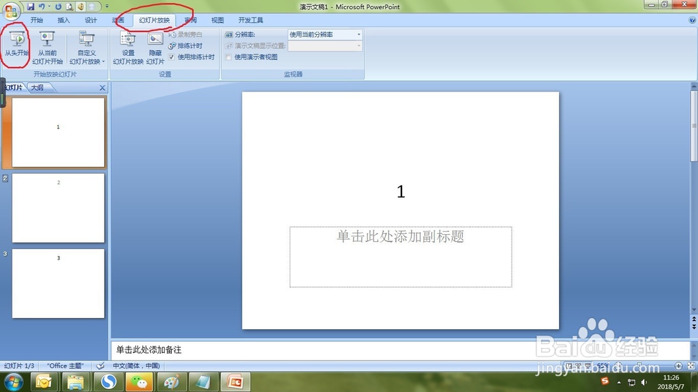Image resolution: width=698 pixels, height=392 pixels.
Task: Enable 使用演示者视图 checkbox
Action: point(228,57)
